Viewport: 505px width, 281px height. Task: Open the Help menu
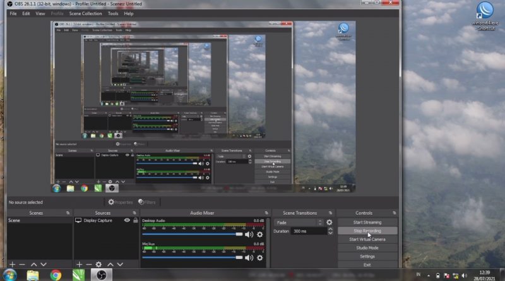129,13
